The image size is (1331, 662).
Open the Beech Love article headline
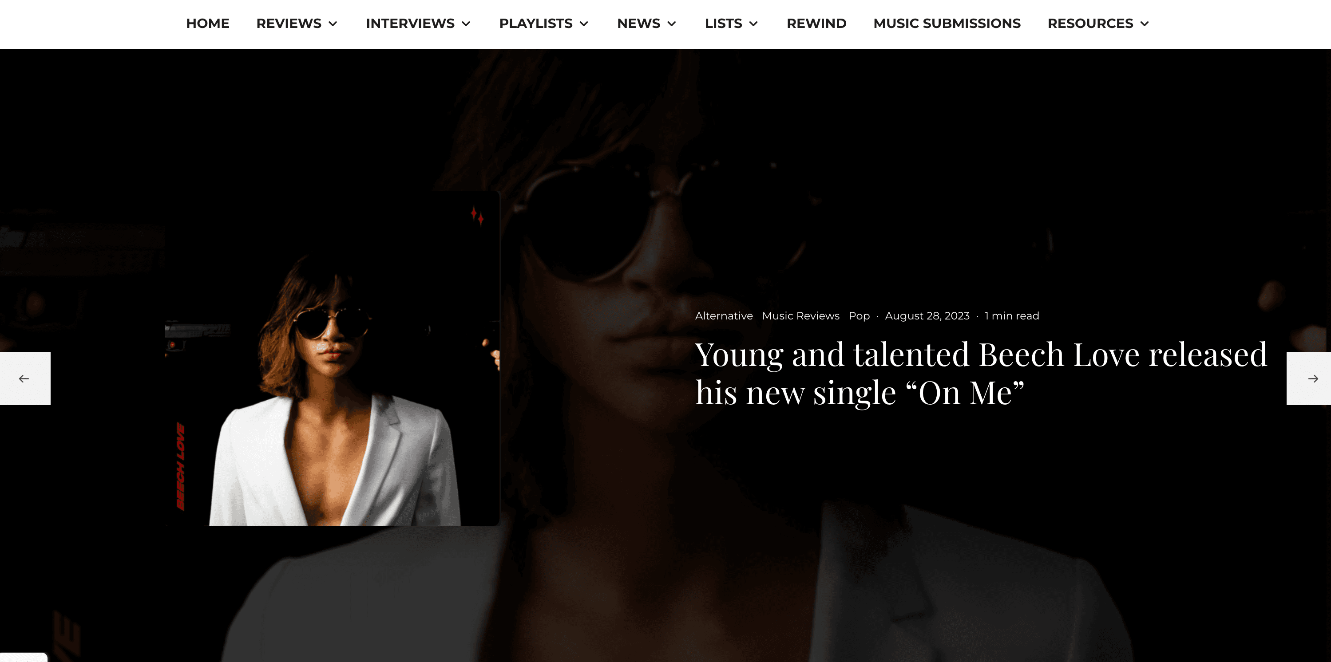(981, 373)
